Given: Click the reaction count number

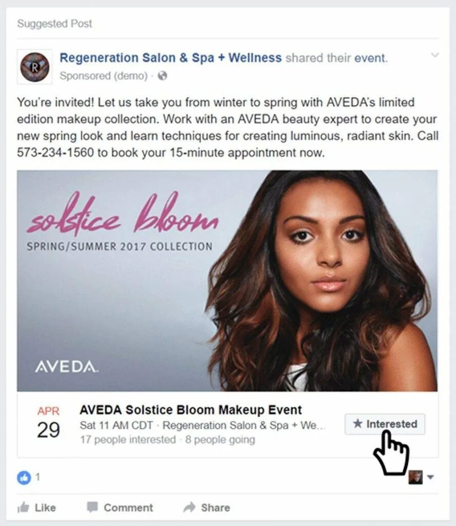Looking at the screenshot, I should [x=38, y=477].
